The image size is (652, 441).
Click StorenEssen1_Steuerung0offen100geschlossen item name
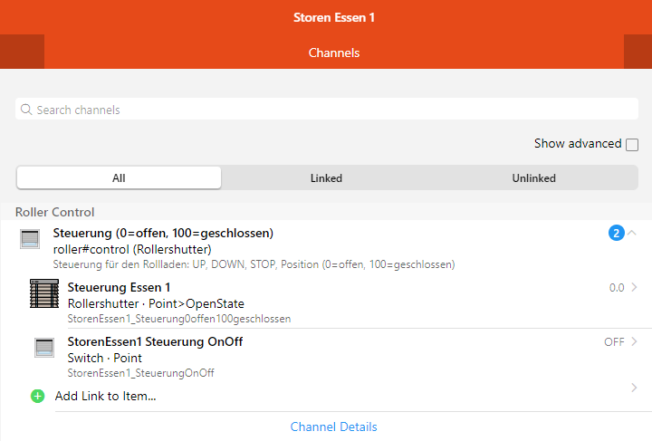coord(179,319)
